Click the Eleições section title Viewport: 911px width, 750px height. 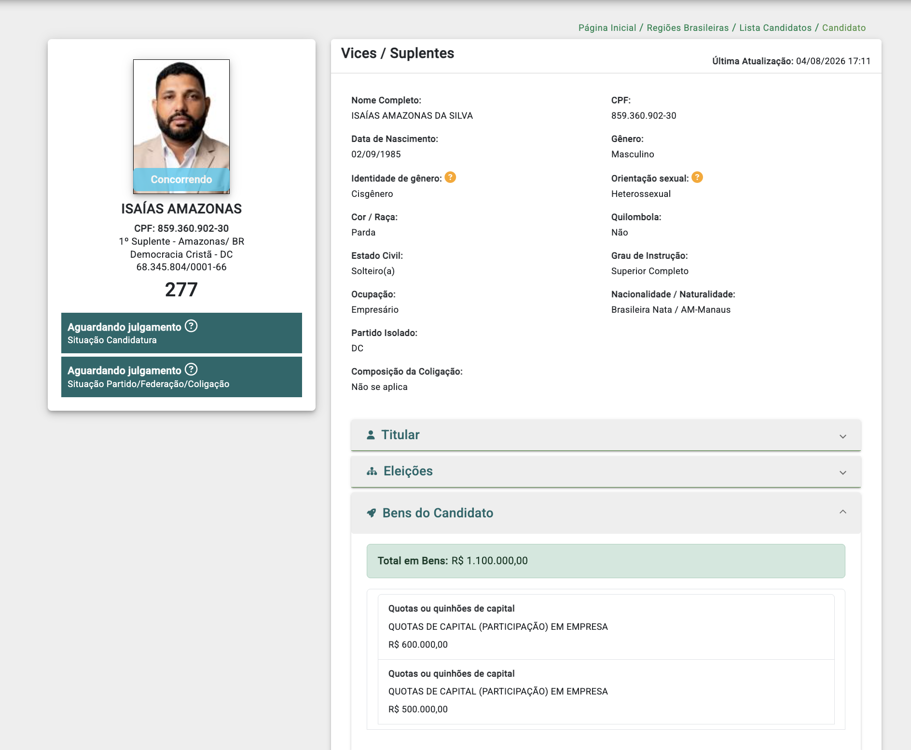point(408,471)
